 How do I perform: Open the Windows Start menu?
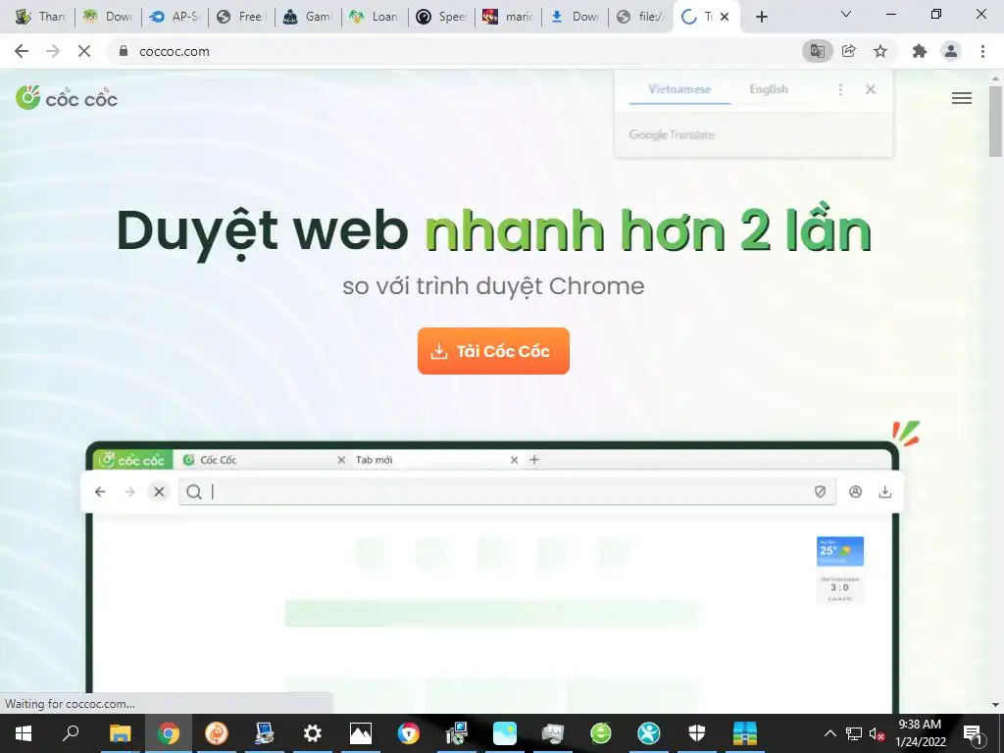[x=24, y=733]
